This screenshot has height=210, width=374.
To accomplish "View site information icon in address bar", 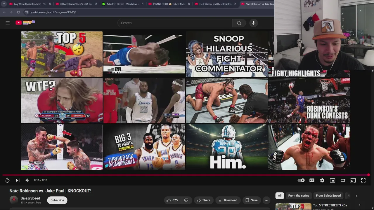I will pyautogui.click(x=27, y=12).
